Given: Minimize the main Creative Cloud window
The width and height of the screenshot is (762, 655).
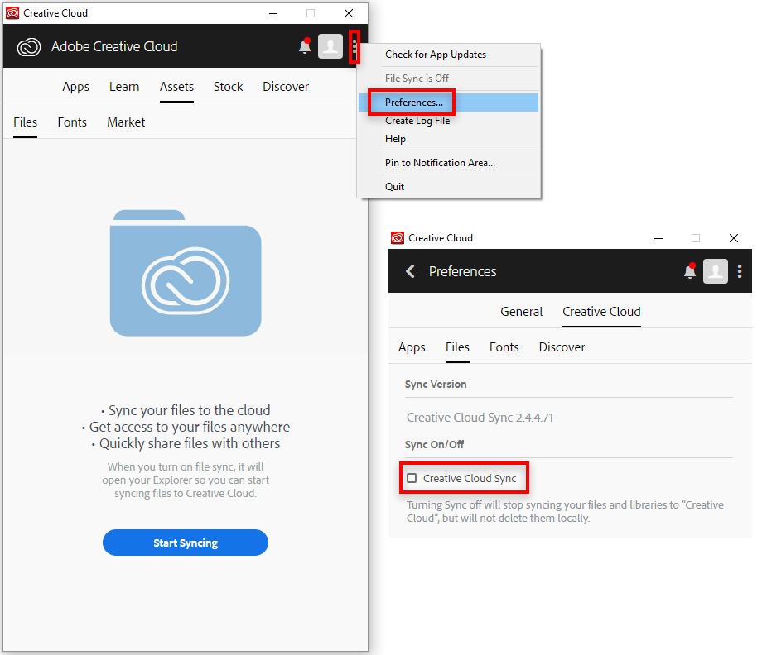Looking at the screenshot, I should click(x=273, y=13).
